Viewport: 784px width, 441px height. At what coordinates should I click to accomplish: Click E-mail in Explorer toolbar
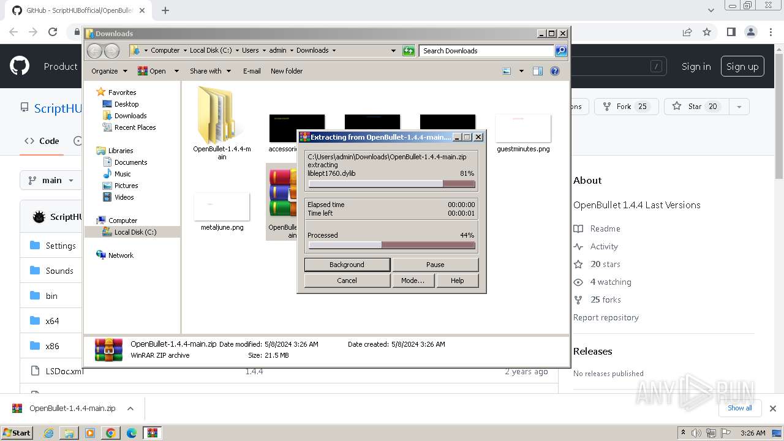pos(252,71)
